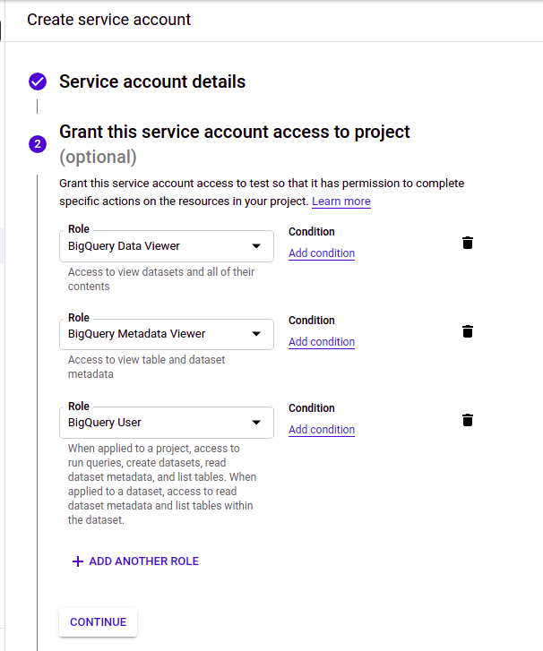543x651 pixels.
Task: Add condition for BigQuery User role
Action: [x=322, y=429]
